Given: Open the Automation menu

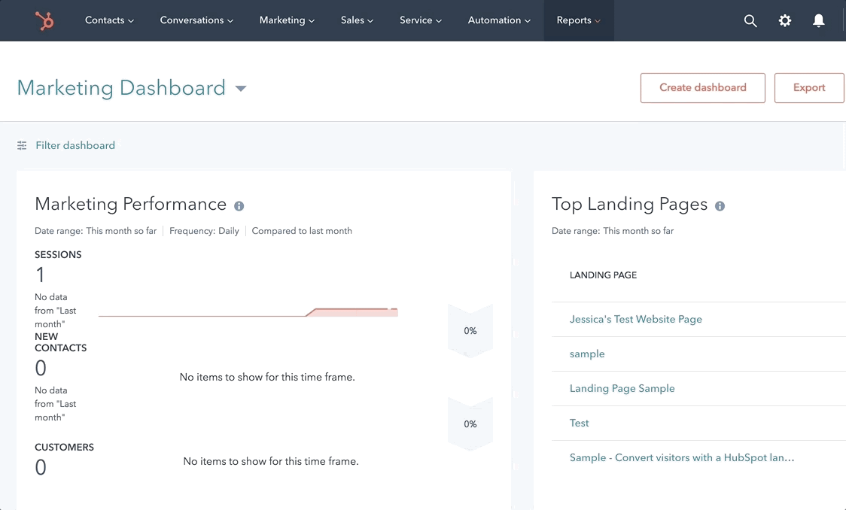Looking at the screenshot, I should point(499,20).
